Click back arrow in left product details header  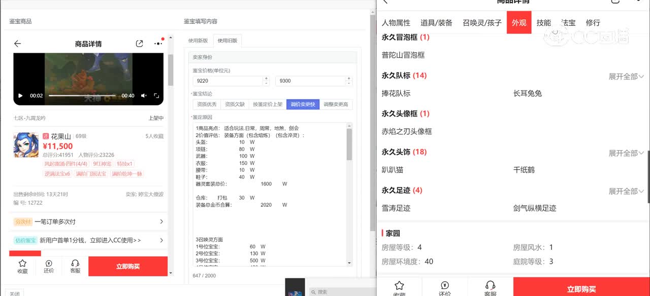pos(17,44)
